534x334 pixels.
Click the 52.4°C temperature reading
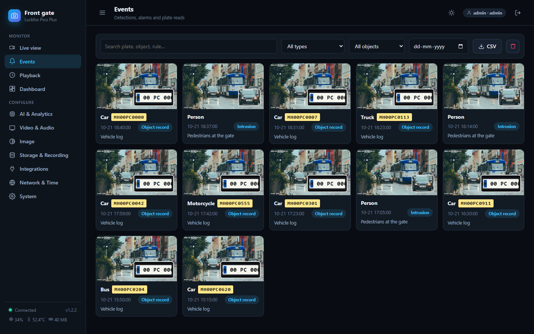point(36,320)
